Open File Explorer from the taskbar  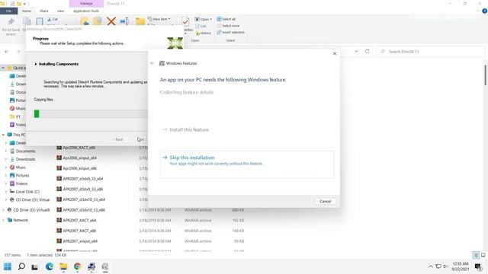[x=63, y=266]
